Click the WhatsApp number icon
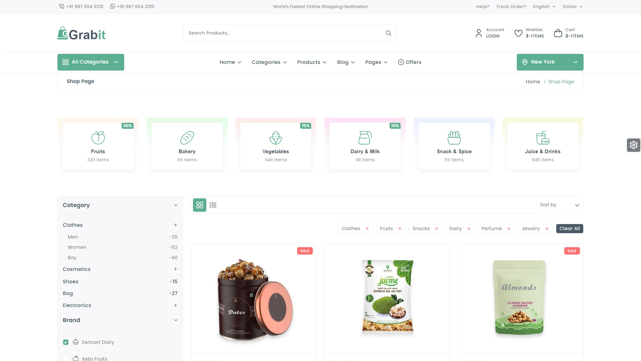The width and height of the screenshot is (641, 361). [x=113, y=6]
